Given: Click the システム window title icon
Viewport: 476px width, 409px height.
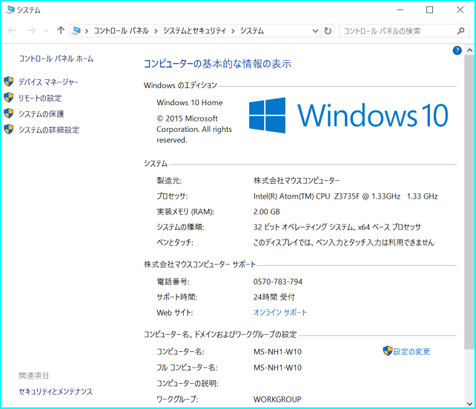Looking at the screenshot, I should pos(10,10).
